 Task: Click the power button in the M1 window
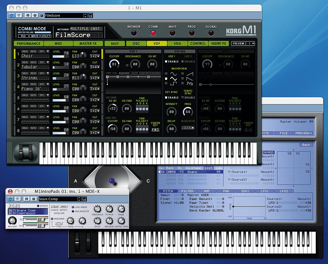pos(12,15)
